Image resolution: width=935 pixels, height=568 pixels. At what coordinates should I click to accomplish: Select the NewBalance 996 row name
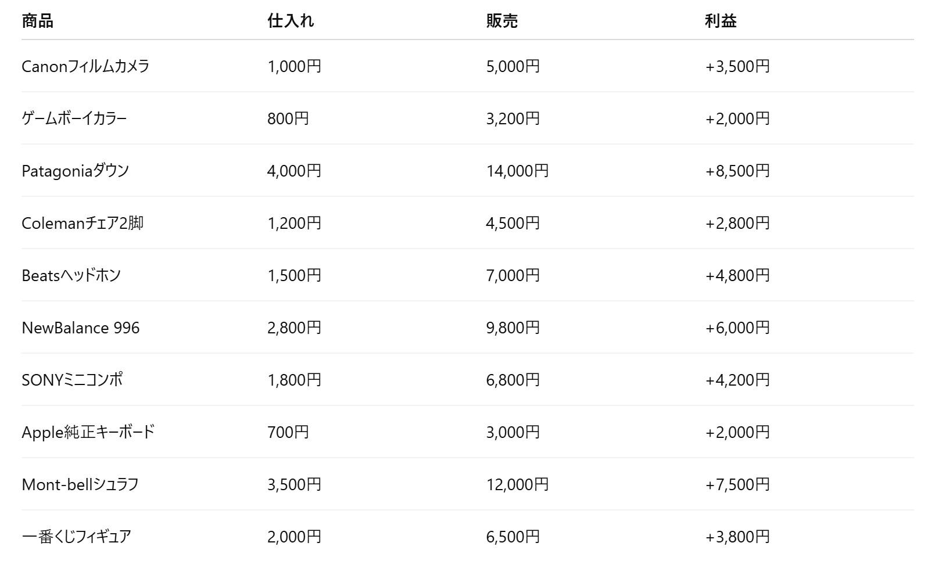coord(81,328)
